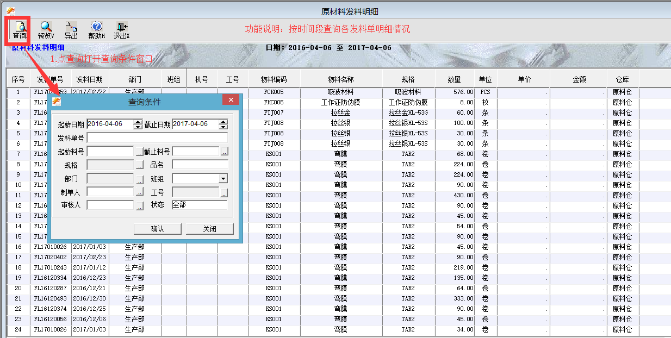Open the 部门 lookup browse button
The image size is (671, 338).
139,179
